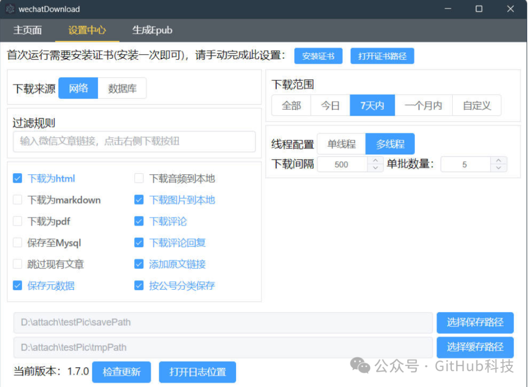Click 选择保存路径 to pick save folder

click(x=474, y=322)
